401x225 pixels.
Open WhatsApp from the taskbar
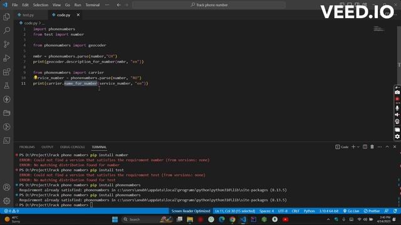click(x=211, y=219)
